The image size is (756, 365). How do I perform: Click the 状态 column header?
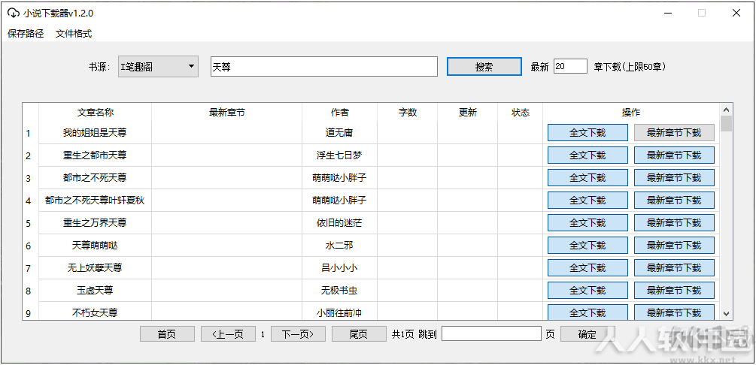521,112
